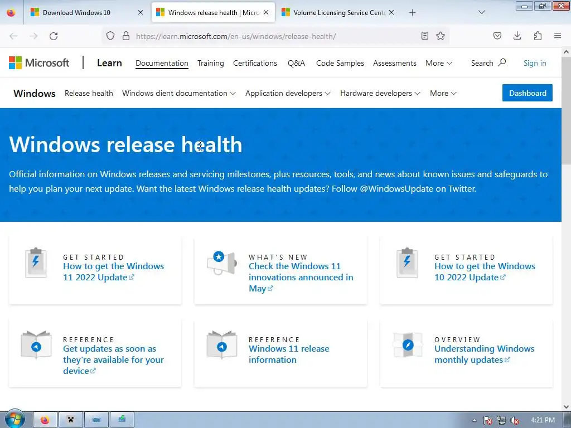Open the tracking protection shield icon

(x=110, y=36)
